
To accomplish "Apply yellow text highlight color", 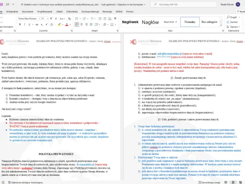I will 59,24.
